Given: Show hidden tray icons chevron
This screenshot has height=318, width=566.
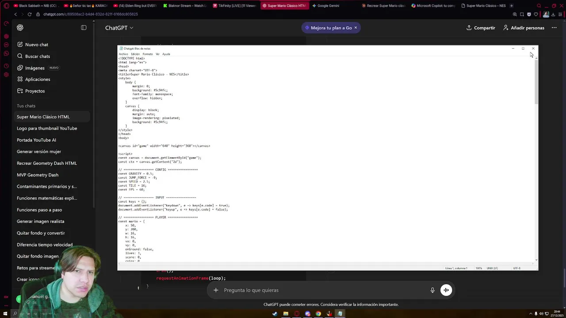Looking at the screenshot, I should click(x=530, y=314).
